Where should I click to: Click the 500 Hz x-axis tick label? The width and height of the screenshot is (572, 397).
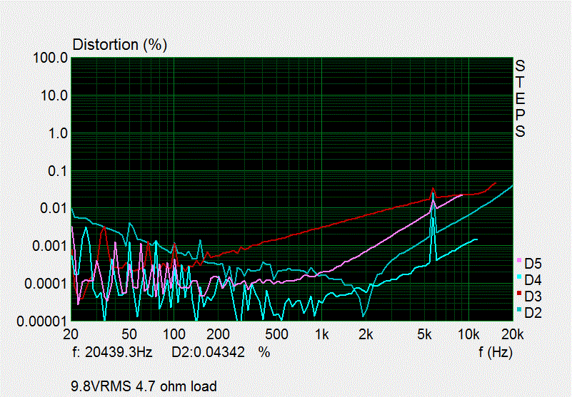tap(276, 334)
